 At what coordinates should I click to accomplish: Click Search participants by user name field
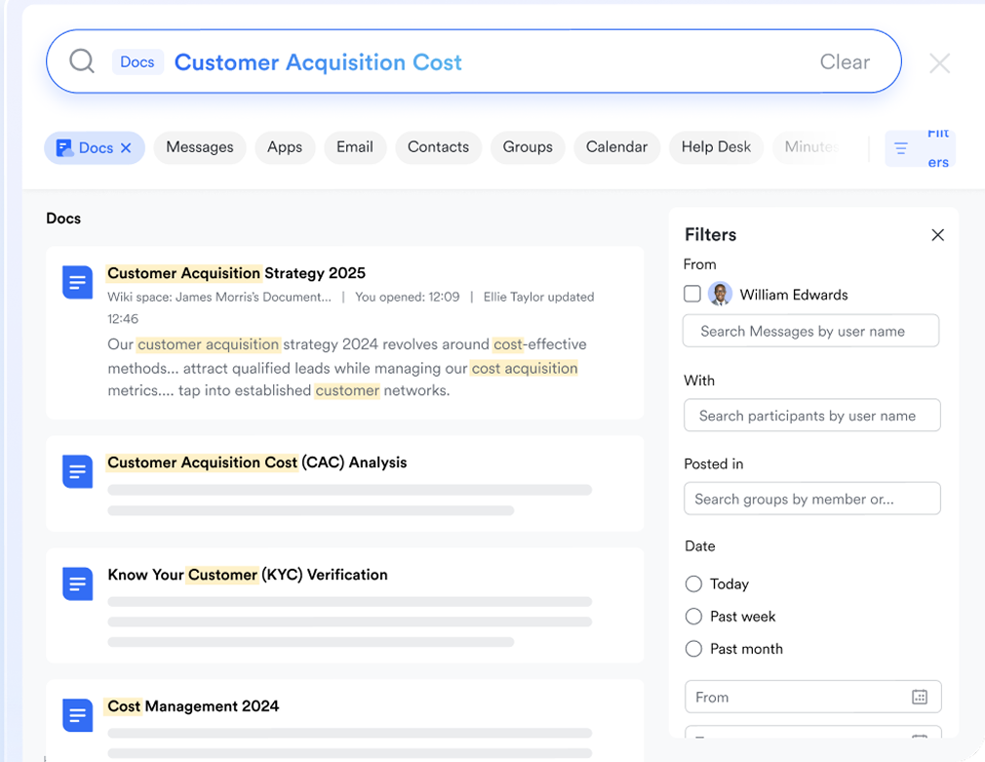pos(811,416)
